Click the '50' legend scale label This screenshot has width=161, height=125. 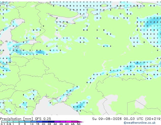(78, 124)
